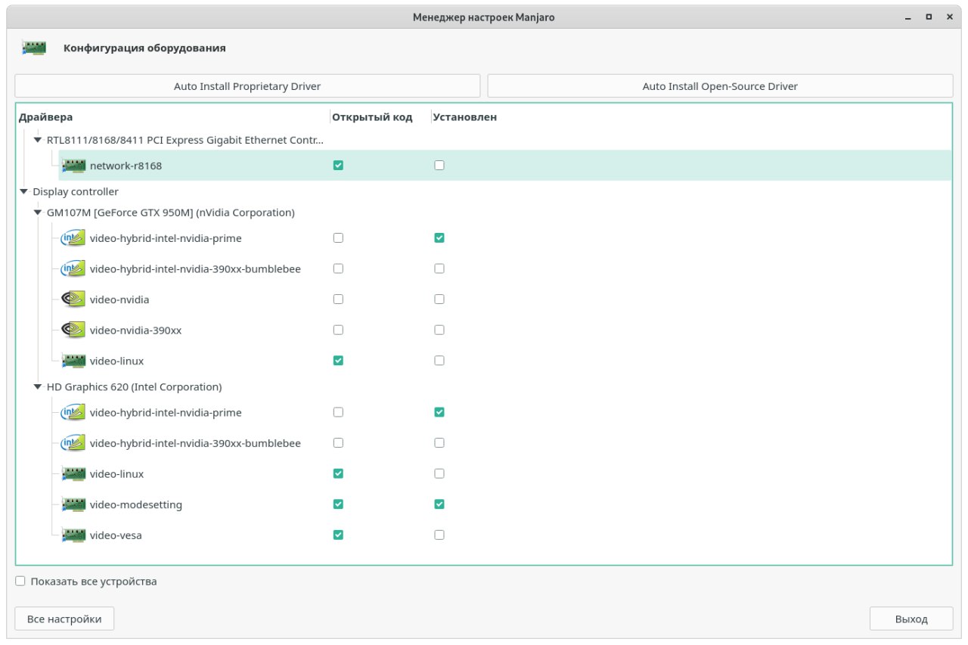Click the NVIDIA icon next to video-nvidia-390xx

(x=73, y=330)
